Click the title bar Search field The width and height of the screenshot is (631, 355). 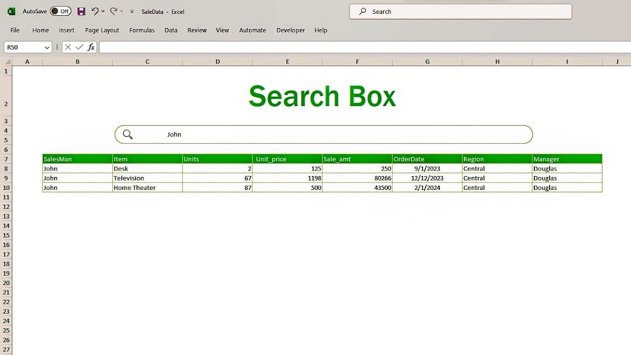(x=460, y=11)
